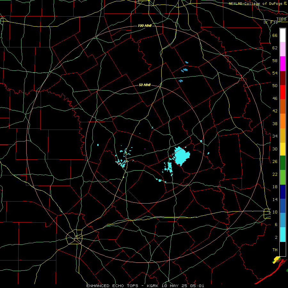This screenshot has height=288, width=288.
Task: Click the '18' legend value
Action: [x=275, y=187]
